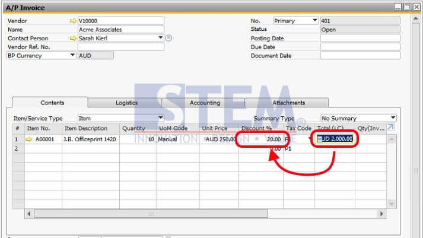
Task: Click the Total (LC) cell AUD 2,000.00
Action: [335, 139]
